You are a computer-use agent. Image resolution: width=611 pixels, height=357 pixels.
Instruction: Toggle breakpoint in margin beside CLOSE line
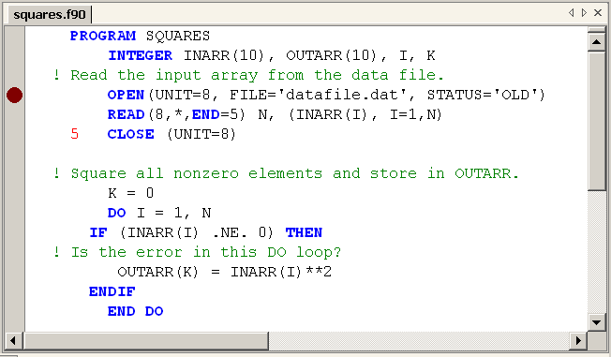click(x=14, y=134)
